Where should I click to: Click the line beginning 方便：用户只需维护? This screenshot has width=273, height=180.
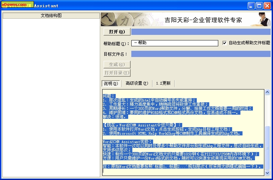coord(179,158)
